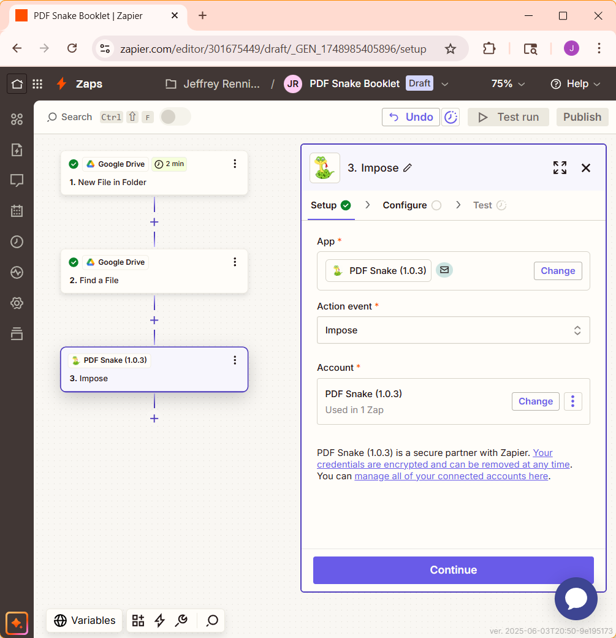This screenshot has width=616, height=638.
Task: Open options menu for Impose step card
Action: [x=235, y=360]
